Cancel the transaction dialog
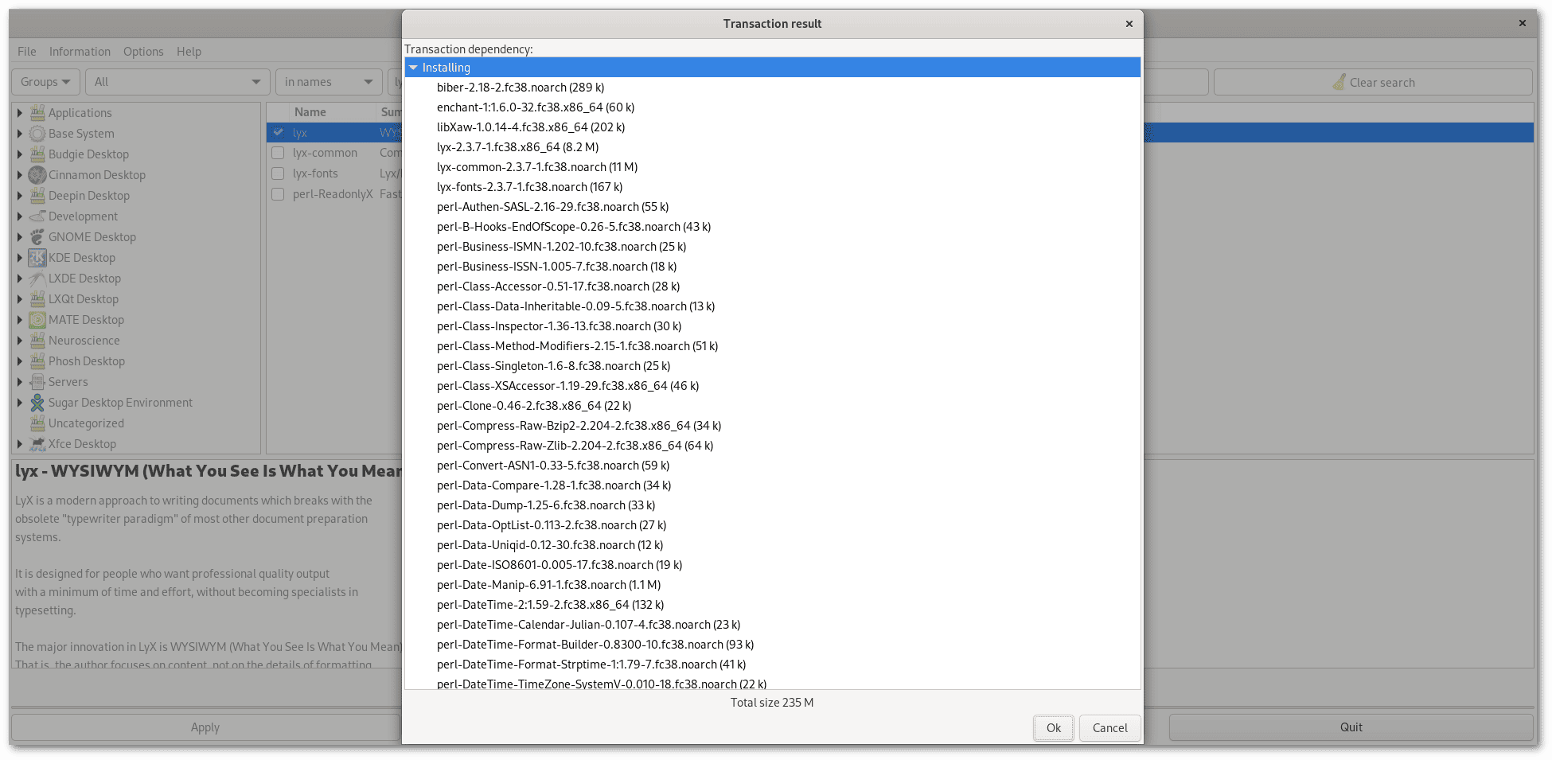The image size is (1552, 760). tap(1109, 728)
